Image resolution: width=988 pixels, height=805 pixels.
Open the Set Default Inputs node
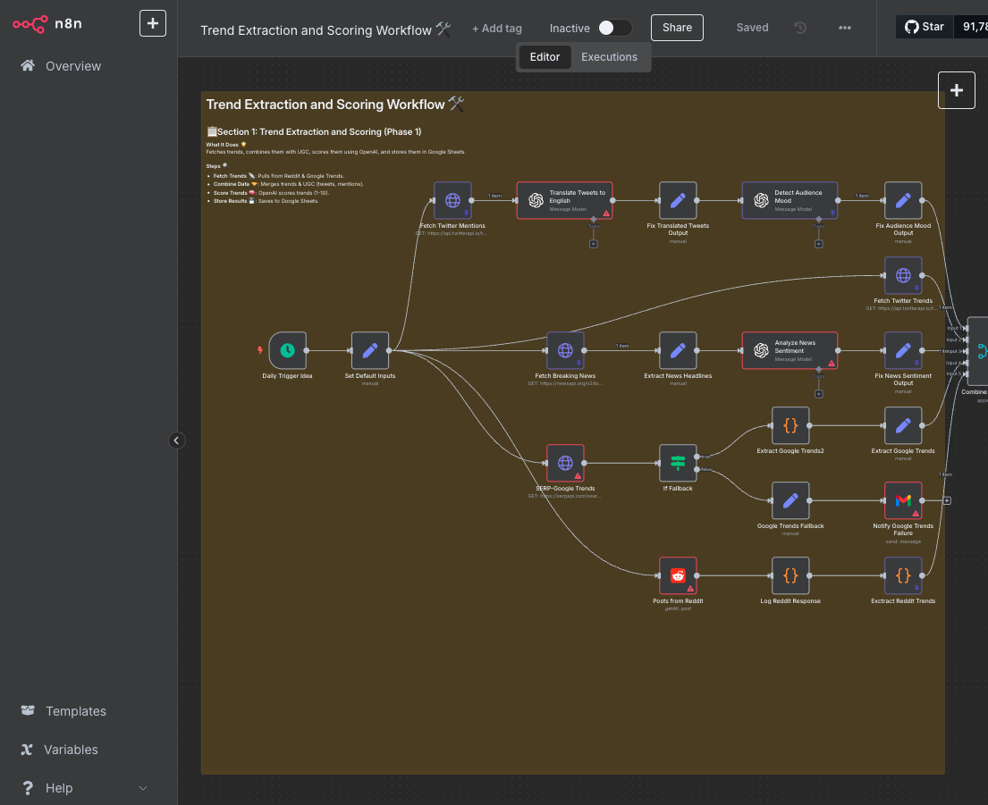click(x=370, y=350)
